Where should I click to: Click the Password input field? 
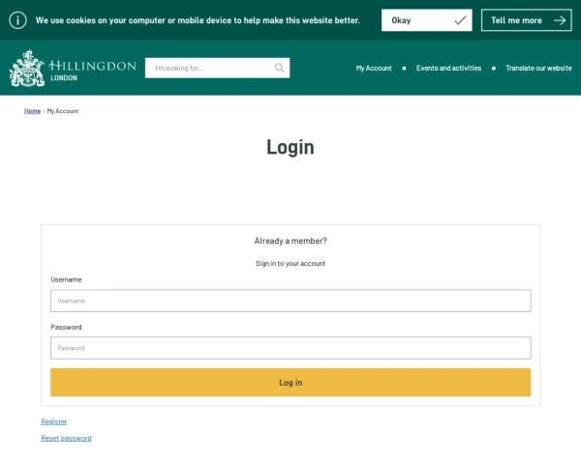(290, 348)
